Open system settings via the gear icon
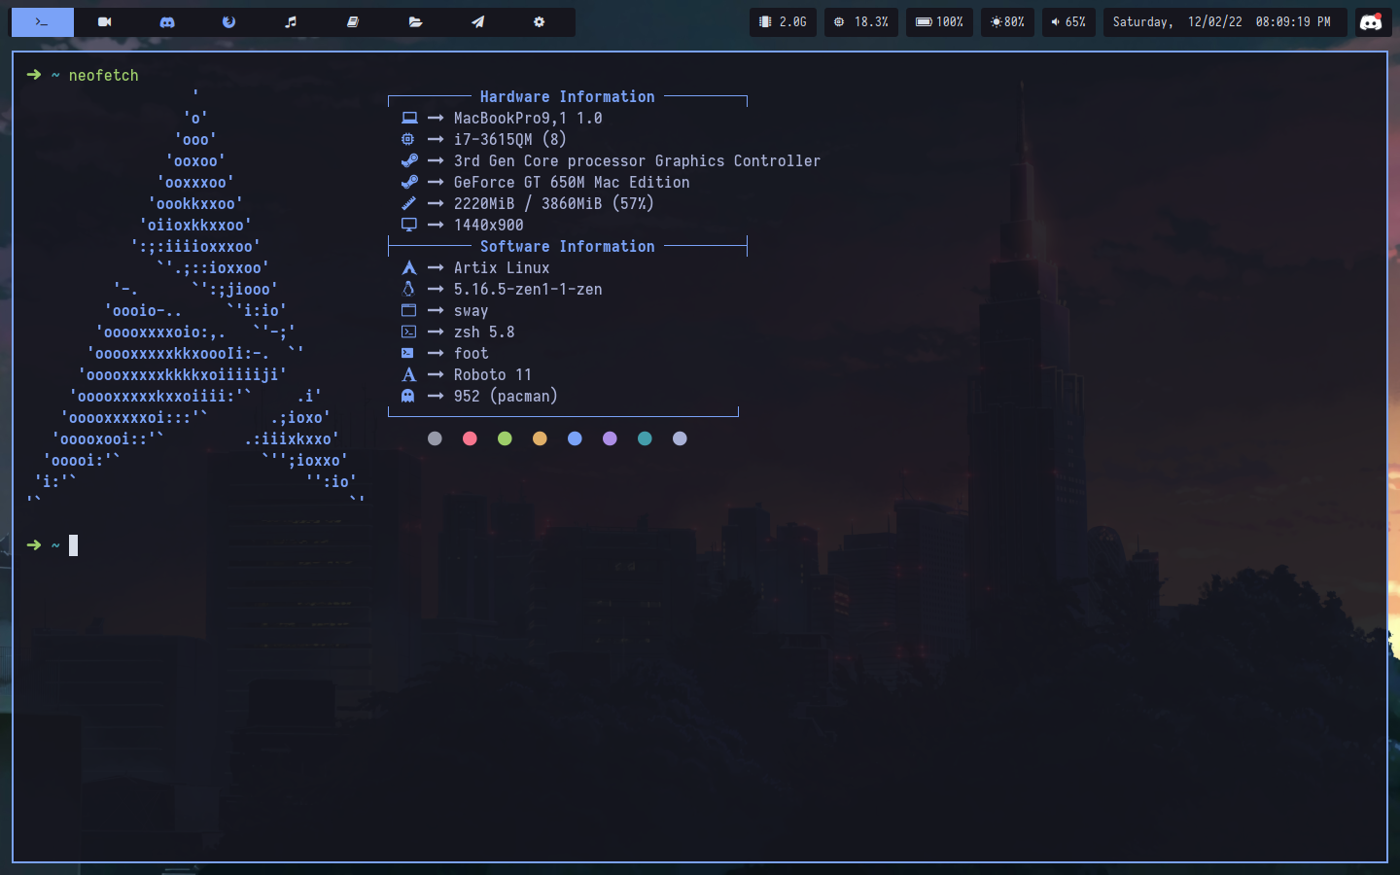 (539, 21)
